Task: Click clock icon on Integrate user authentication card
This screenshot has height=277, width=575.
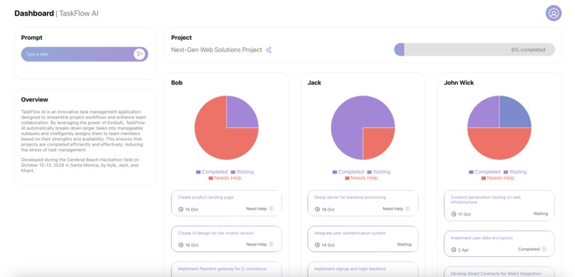Action: click(317, 245)
